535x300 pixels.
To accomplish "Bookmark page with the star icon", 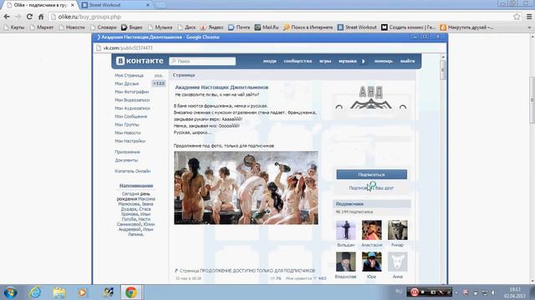I will coord(517,17).
